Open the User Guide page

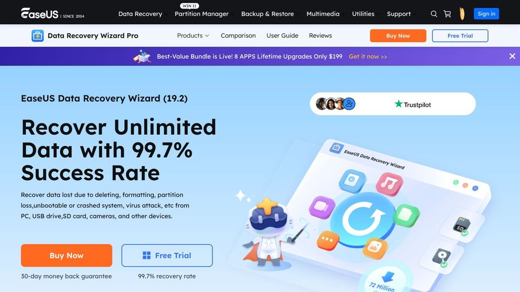click(x=282, y=35)
